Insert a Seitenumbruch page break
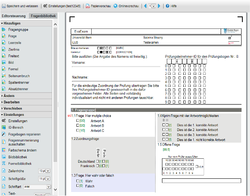Image resolution: width=250 pixels, height=196 pixels. pos(18,76)
